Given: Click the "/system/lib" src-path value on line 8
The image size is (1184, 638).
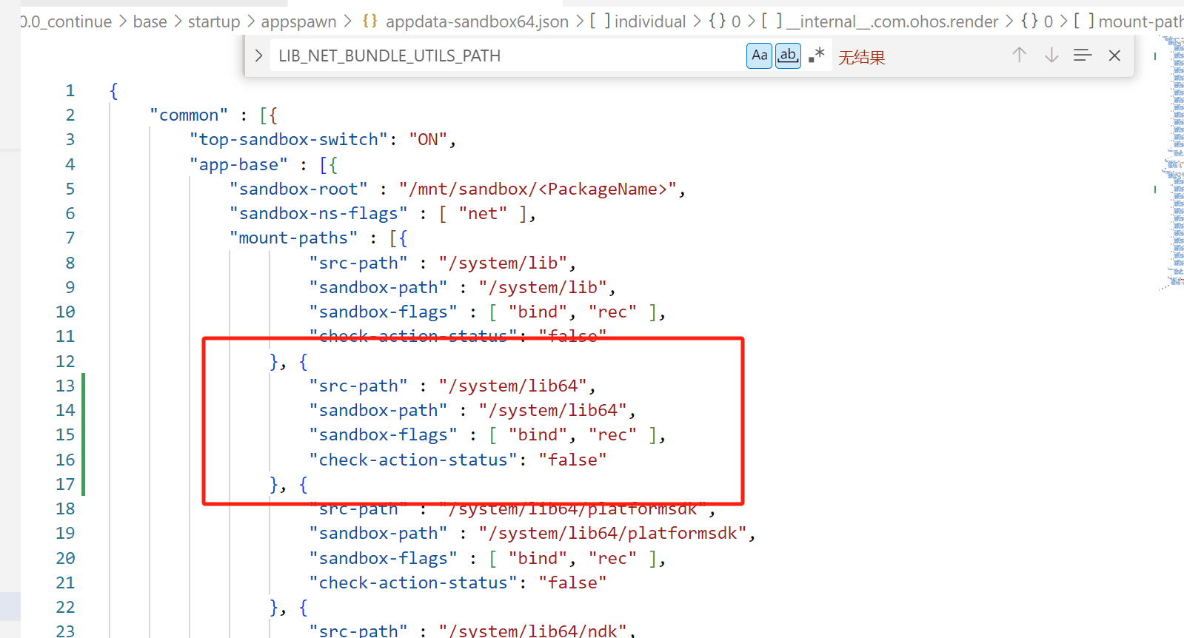Looking at the screenshot, I should (x=504, y=263).
